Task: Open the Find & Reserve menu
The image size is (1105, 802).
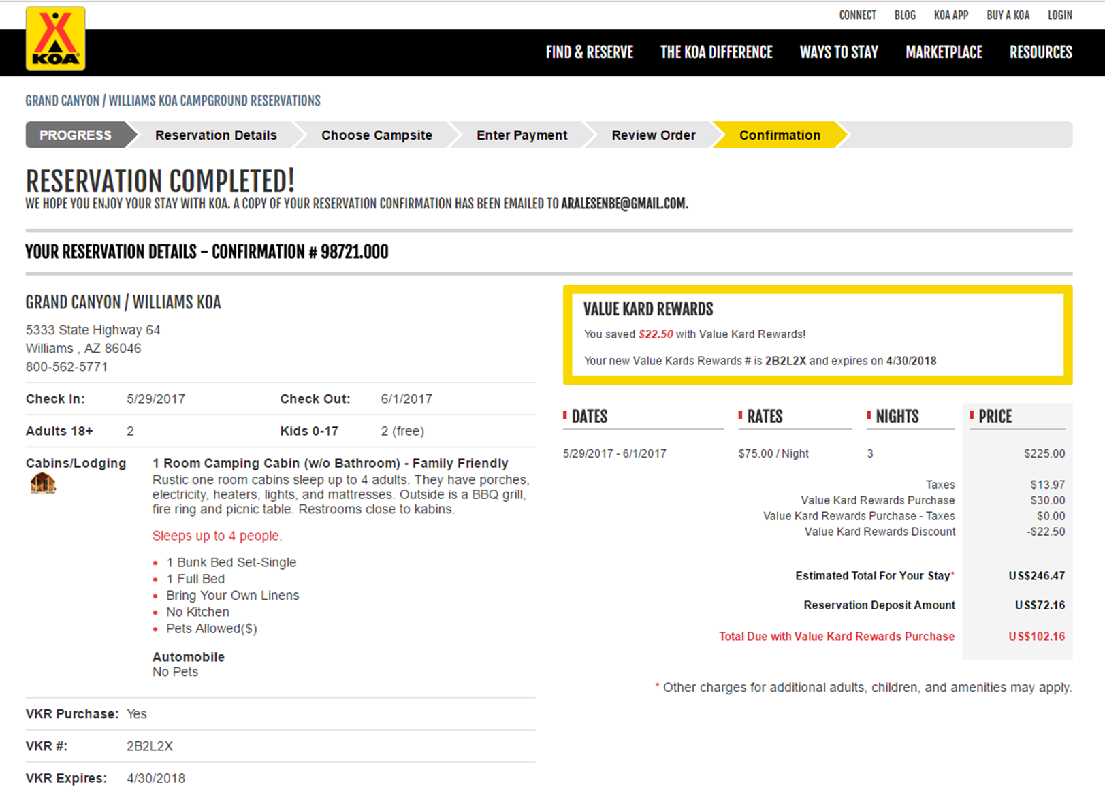Action: (589, 52)
